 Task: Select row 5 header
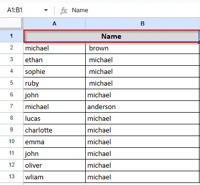[x=11, y=83]
